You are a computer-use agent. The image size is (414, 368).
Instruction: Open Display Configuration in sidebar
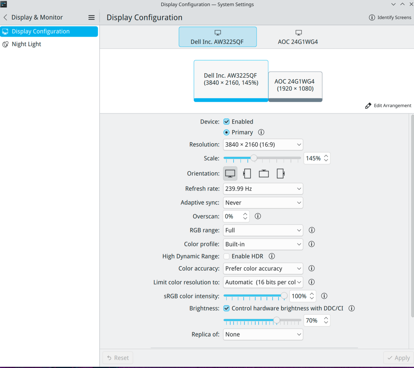[x=49, y=32]
